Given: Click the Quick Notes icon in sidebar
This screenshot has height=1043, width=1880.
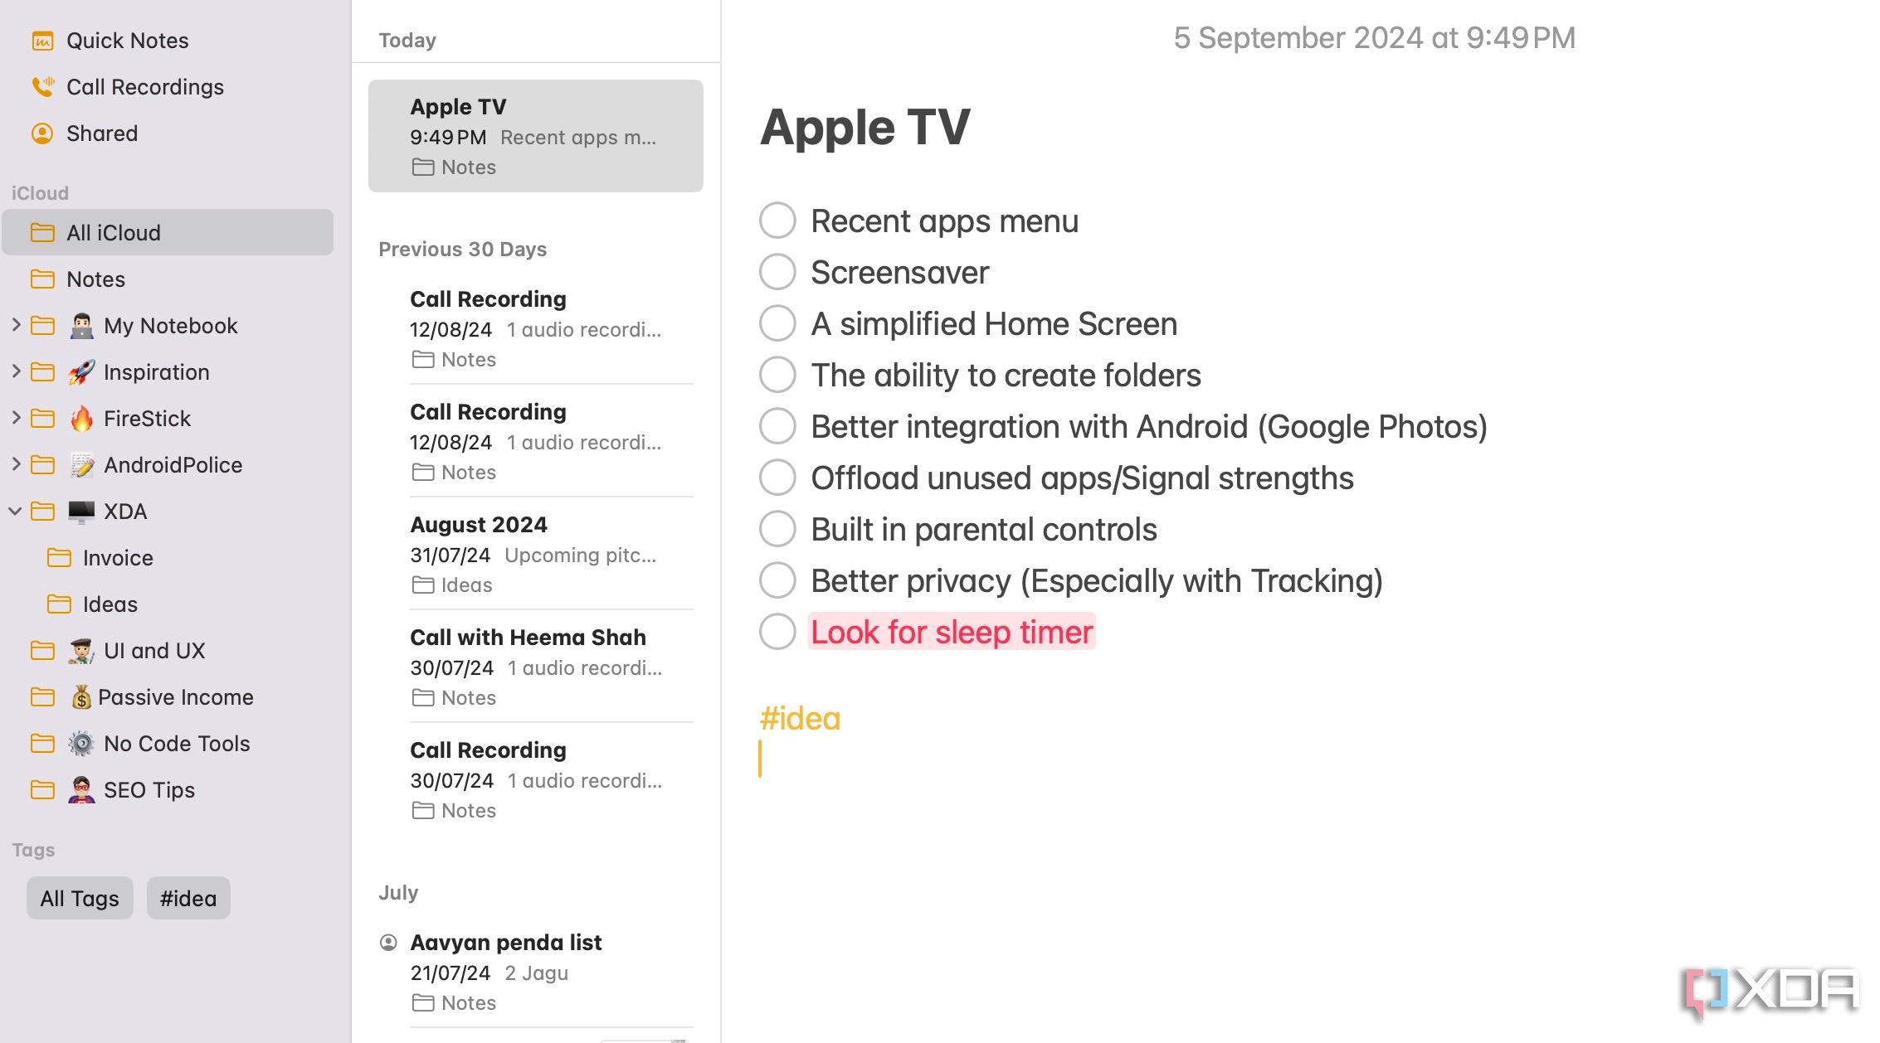Looking at the screenshot, I should [45, 38].
